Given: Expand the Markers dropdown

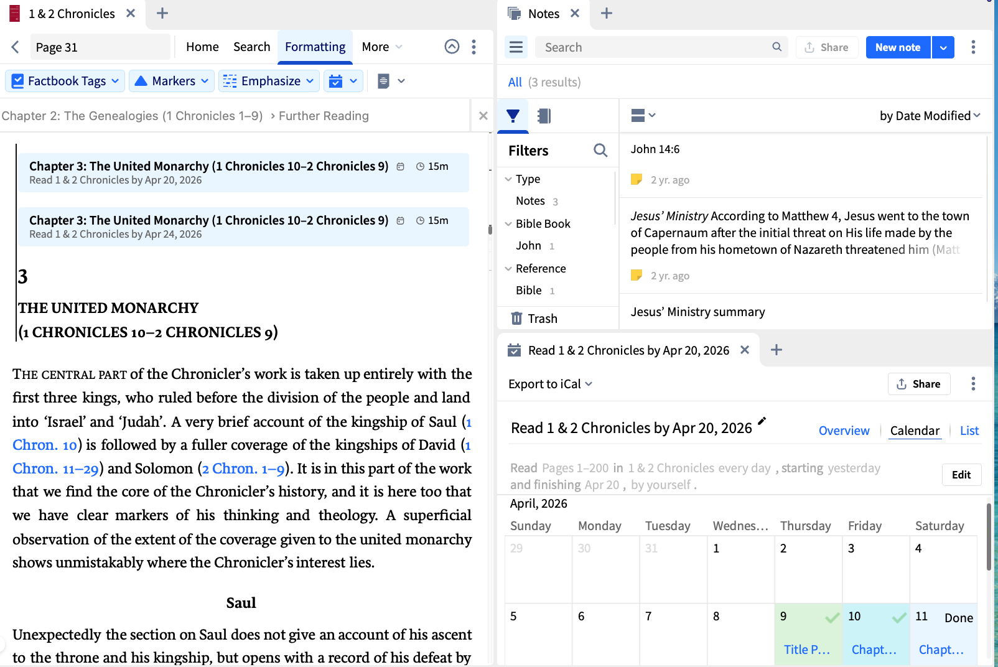Looking at the screenshot, I should [x=205, y=81].
